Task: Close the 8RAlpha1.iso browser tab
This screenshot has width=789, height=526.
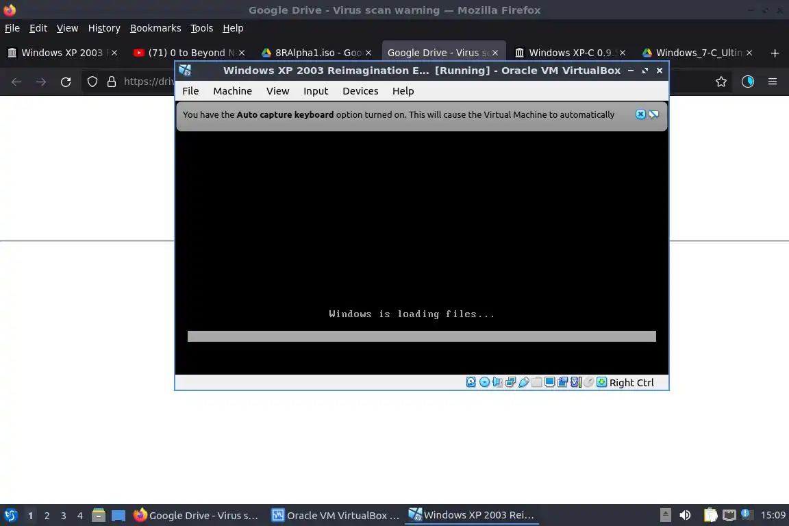Action: (368, 52)
